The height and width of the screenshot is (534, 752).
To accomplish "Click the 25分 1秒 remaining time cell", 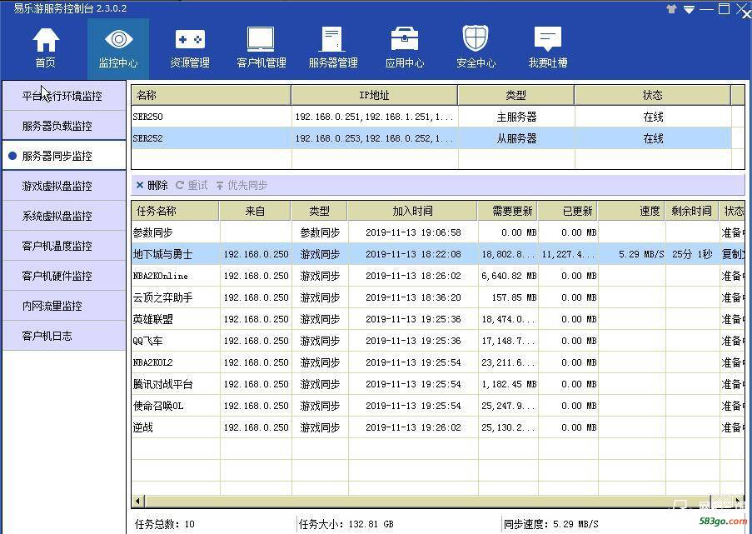I will click(691, 254).
